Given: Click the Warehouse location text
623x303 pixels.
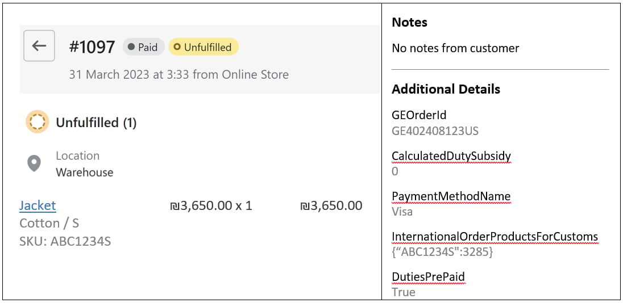Looking at the screenshot, I should tap(84, 172).
